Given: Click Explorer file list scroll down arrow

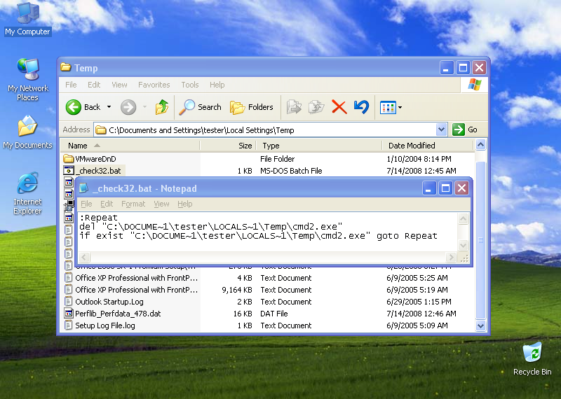Looking at the screenshot, I should 480,325.
